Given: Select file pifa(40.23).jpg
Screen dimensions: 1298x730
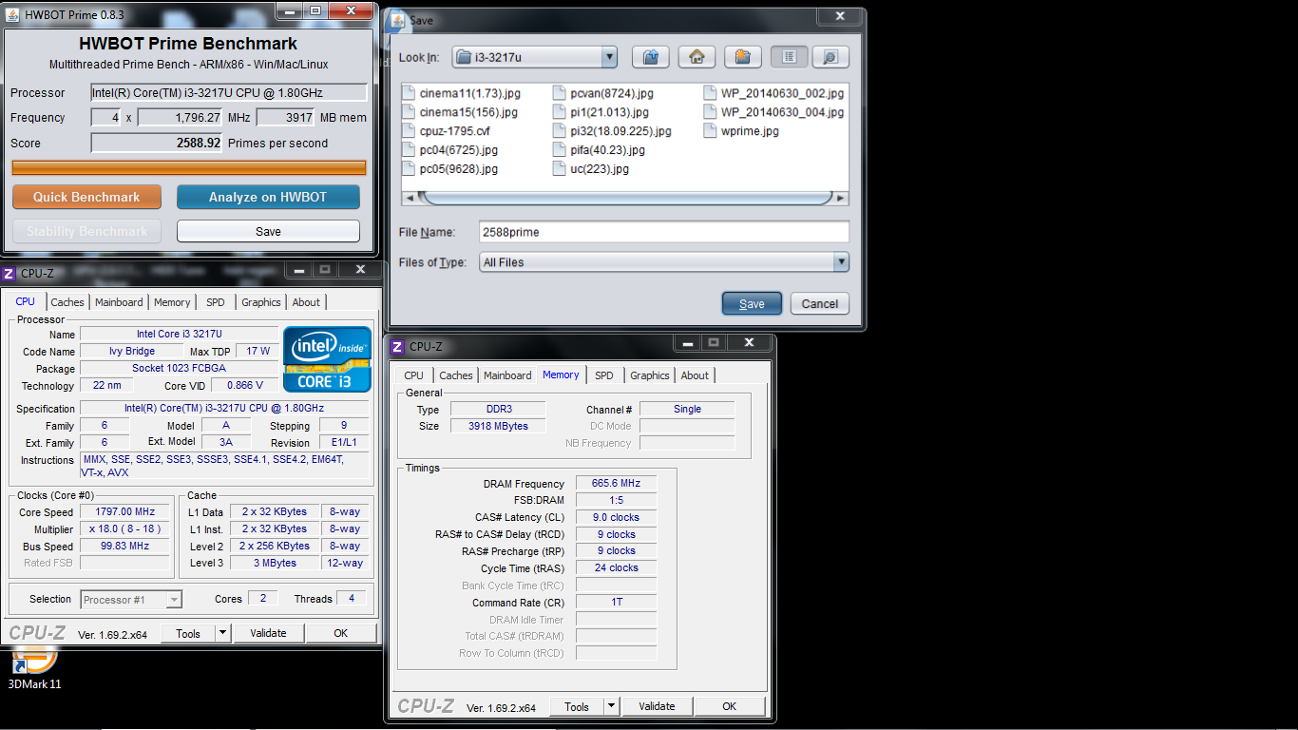Looking at the screenshot, I should pos(600,150).
